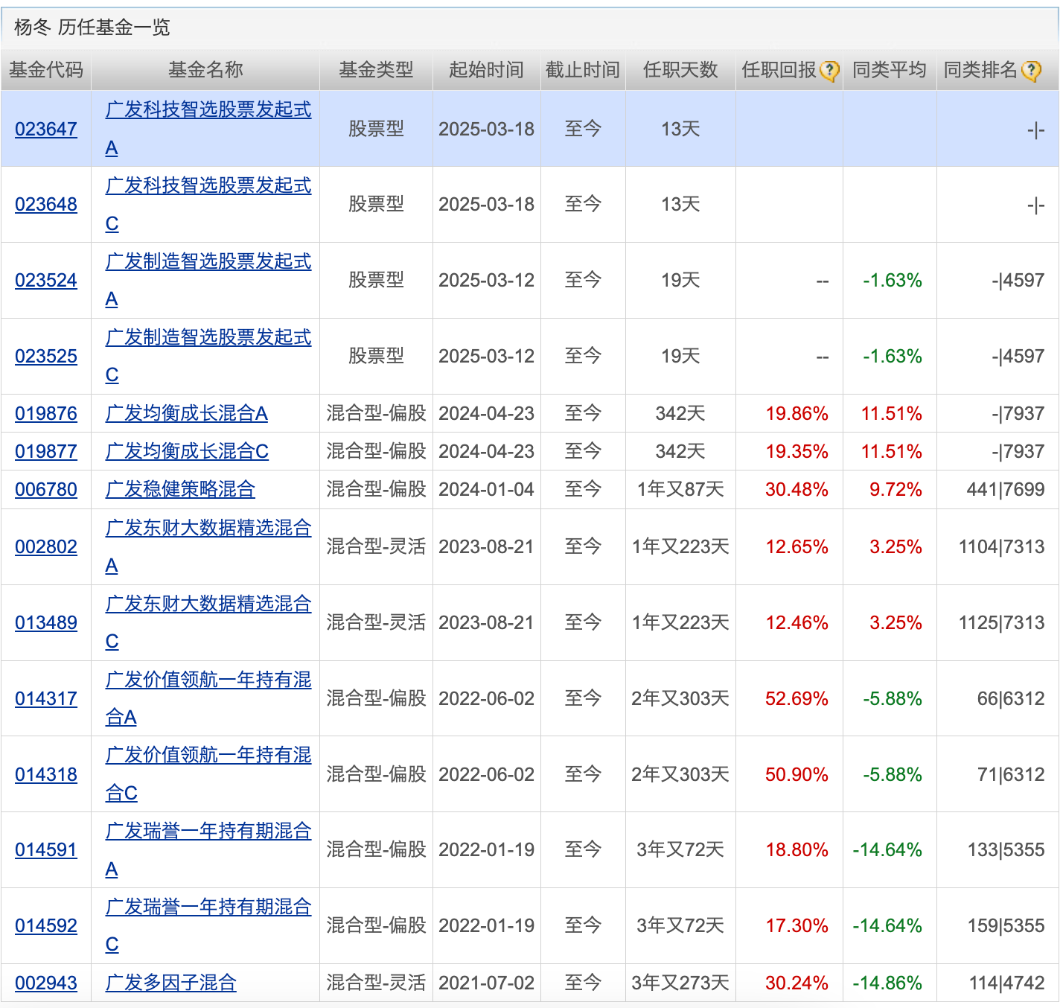The height and width of the screenshot is (1008, 1063).
Task: Click the 9.72% peer average value
Action: click(x=896, y=489)
